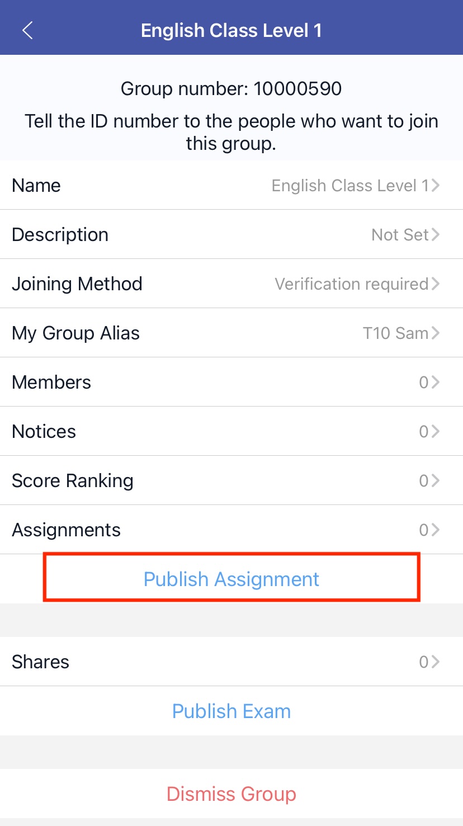Click Publish Assignment

tap(232, 579)
